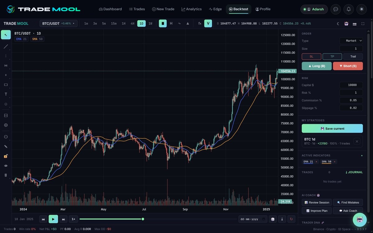Open the Edge tab
373x233 pixels.
tap(215, 9)
